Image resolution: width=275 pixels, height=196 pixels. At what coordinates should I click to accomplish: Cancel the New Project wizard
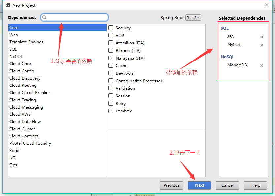[x=228, y=185]
